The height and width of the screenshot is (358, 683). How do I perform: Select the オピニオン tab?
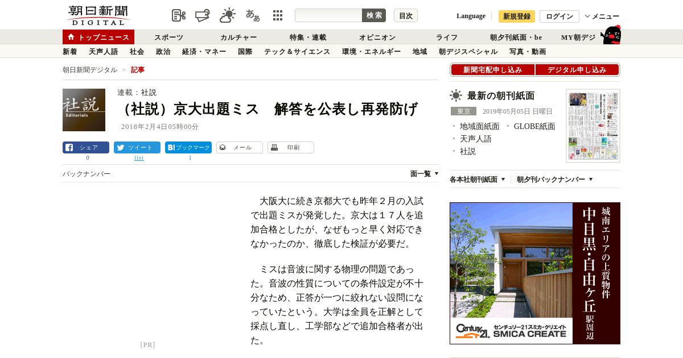tap(377, 38)
